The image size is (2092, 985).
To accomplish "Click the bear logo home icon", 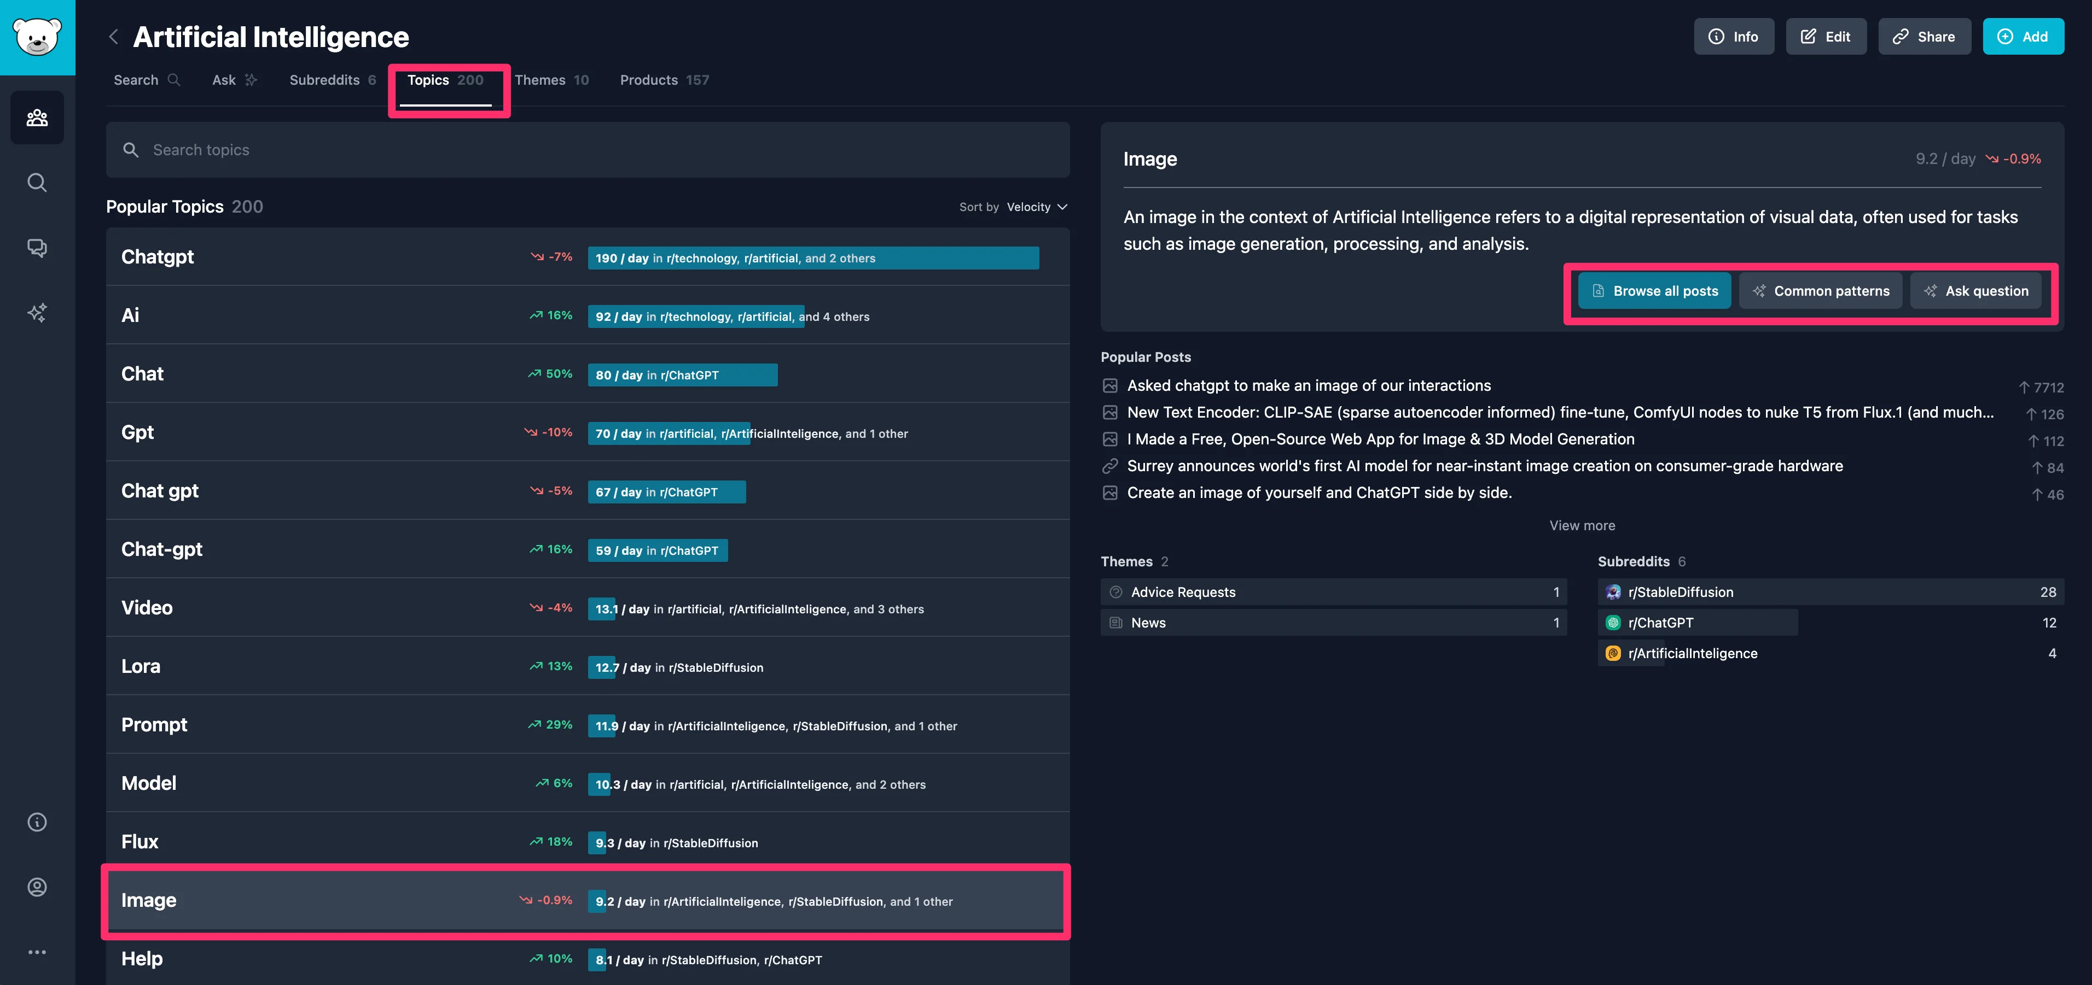I will pyautogui.click(x=37, y=37).
